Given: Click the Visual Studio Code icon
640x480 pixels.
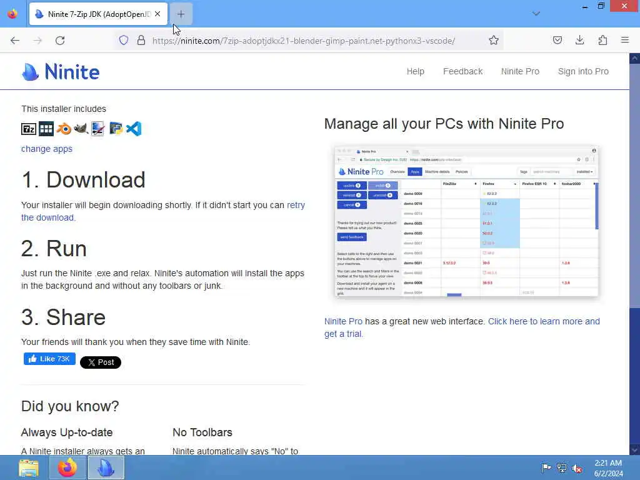Looking at the screenshot, I should point(134,129).
